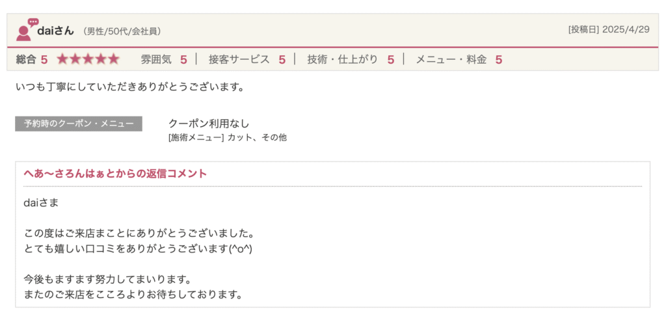Viewport: 666px width, 320px height.
Task: Click the reviewer attributes 男性/50代/会社員
Action: tap(122, 31)
